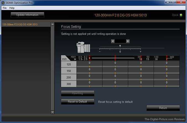
Task: Click the 'Focus Setting' heading
Action: pos(71,27)
